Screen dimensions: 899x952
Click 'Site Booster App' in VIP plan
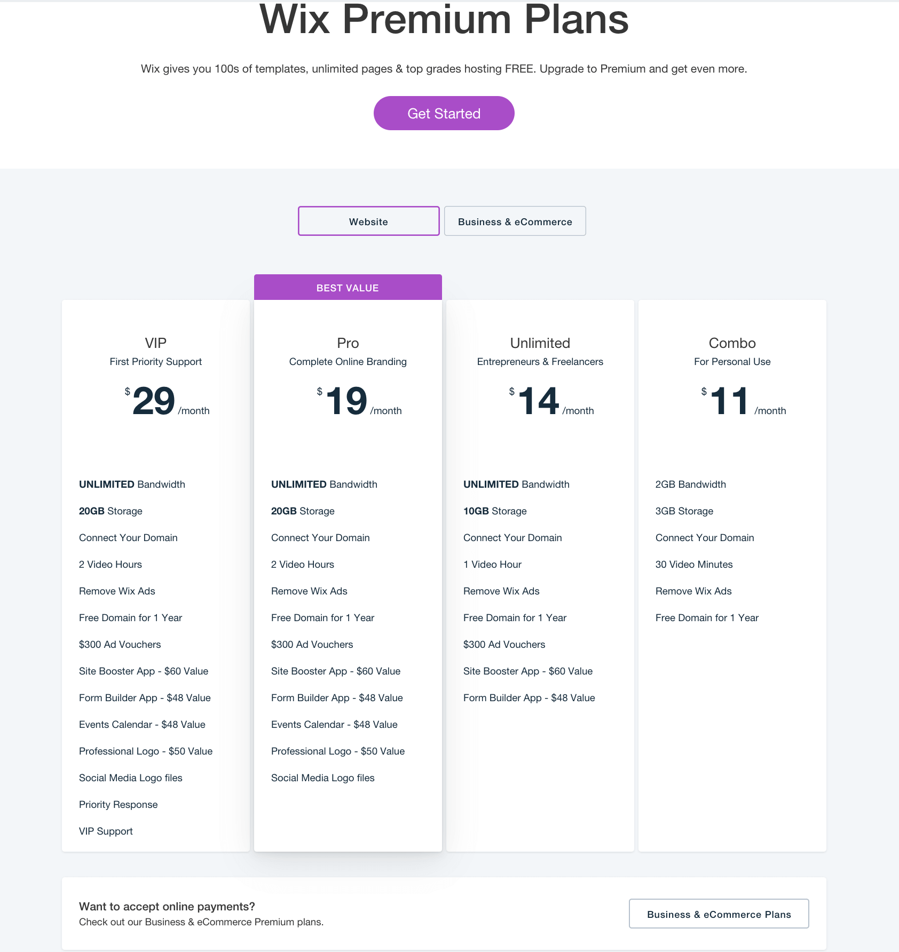144,671
